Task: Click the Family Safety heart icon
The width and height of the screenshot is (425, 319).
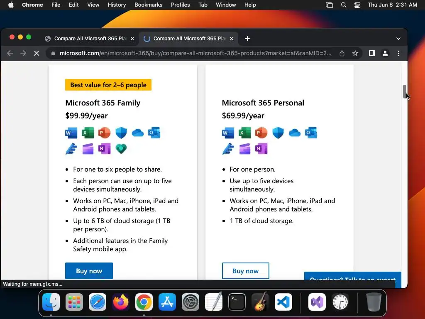Action: pyautogui.click(x=121, y=149)
